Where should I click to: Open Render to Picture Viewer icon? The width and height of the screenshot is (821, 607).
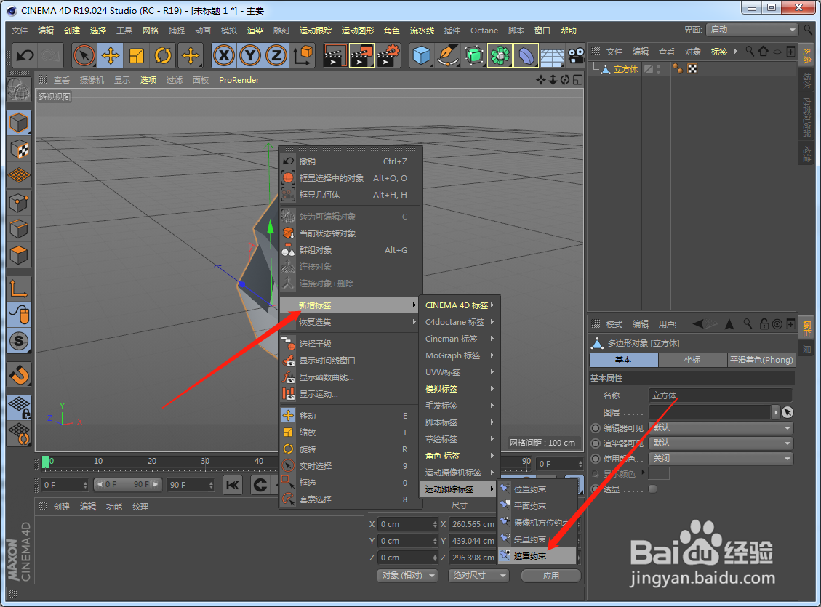click(x=361, y=55)
